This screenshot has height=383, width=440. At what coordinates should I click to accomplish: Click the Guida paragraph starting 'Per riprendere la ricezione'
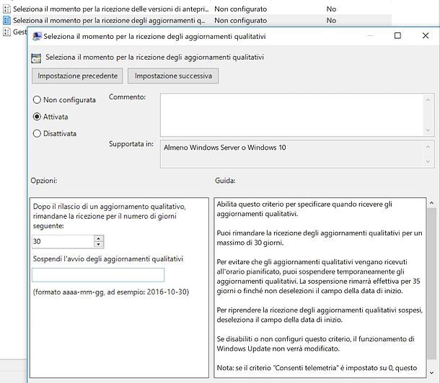320,315
